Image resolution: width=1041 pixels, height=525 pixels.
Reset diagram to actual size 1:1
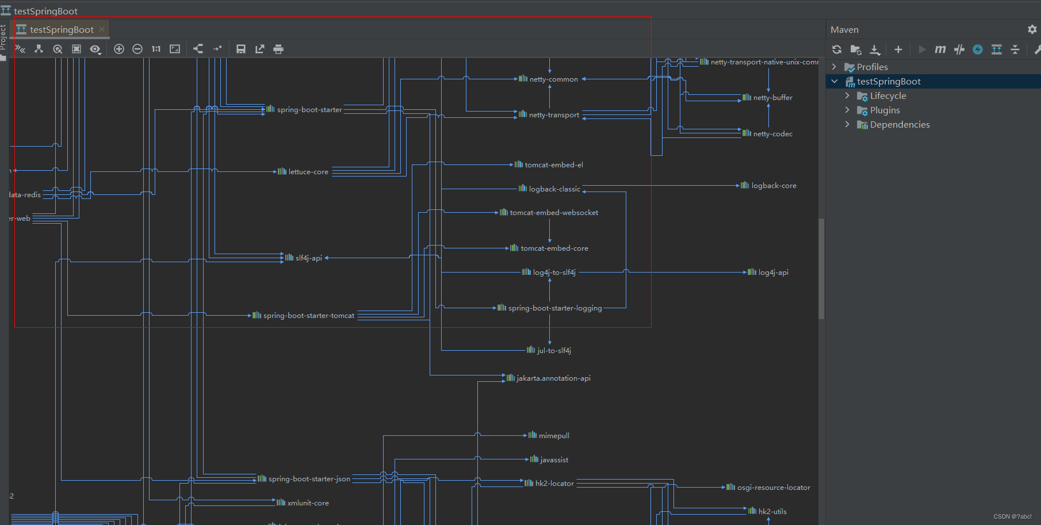(x=156, y=49)
